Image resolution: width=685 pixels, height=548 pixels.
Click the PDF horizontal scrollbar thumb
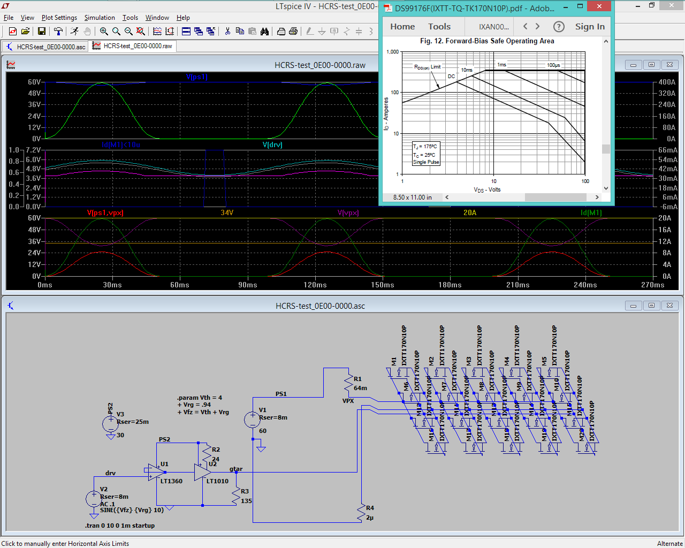click(x=556, y=197)
